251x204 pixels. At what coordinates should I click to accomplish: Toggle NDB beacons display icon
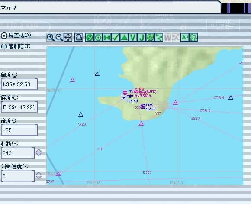pyautogui.click(x=107, y=37)
